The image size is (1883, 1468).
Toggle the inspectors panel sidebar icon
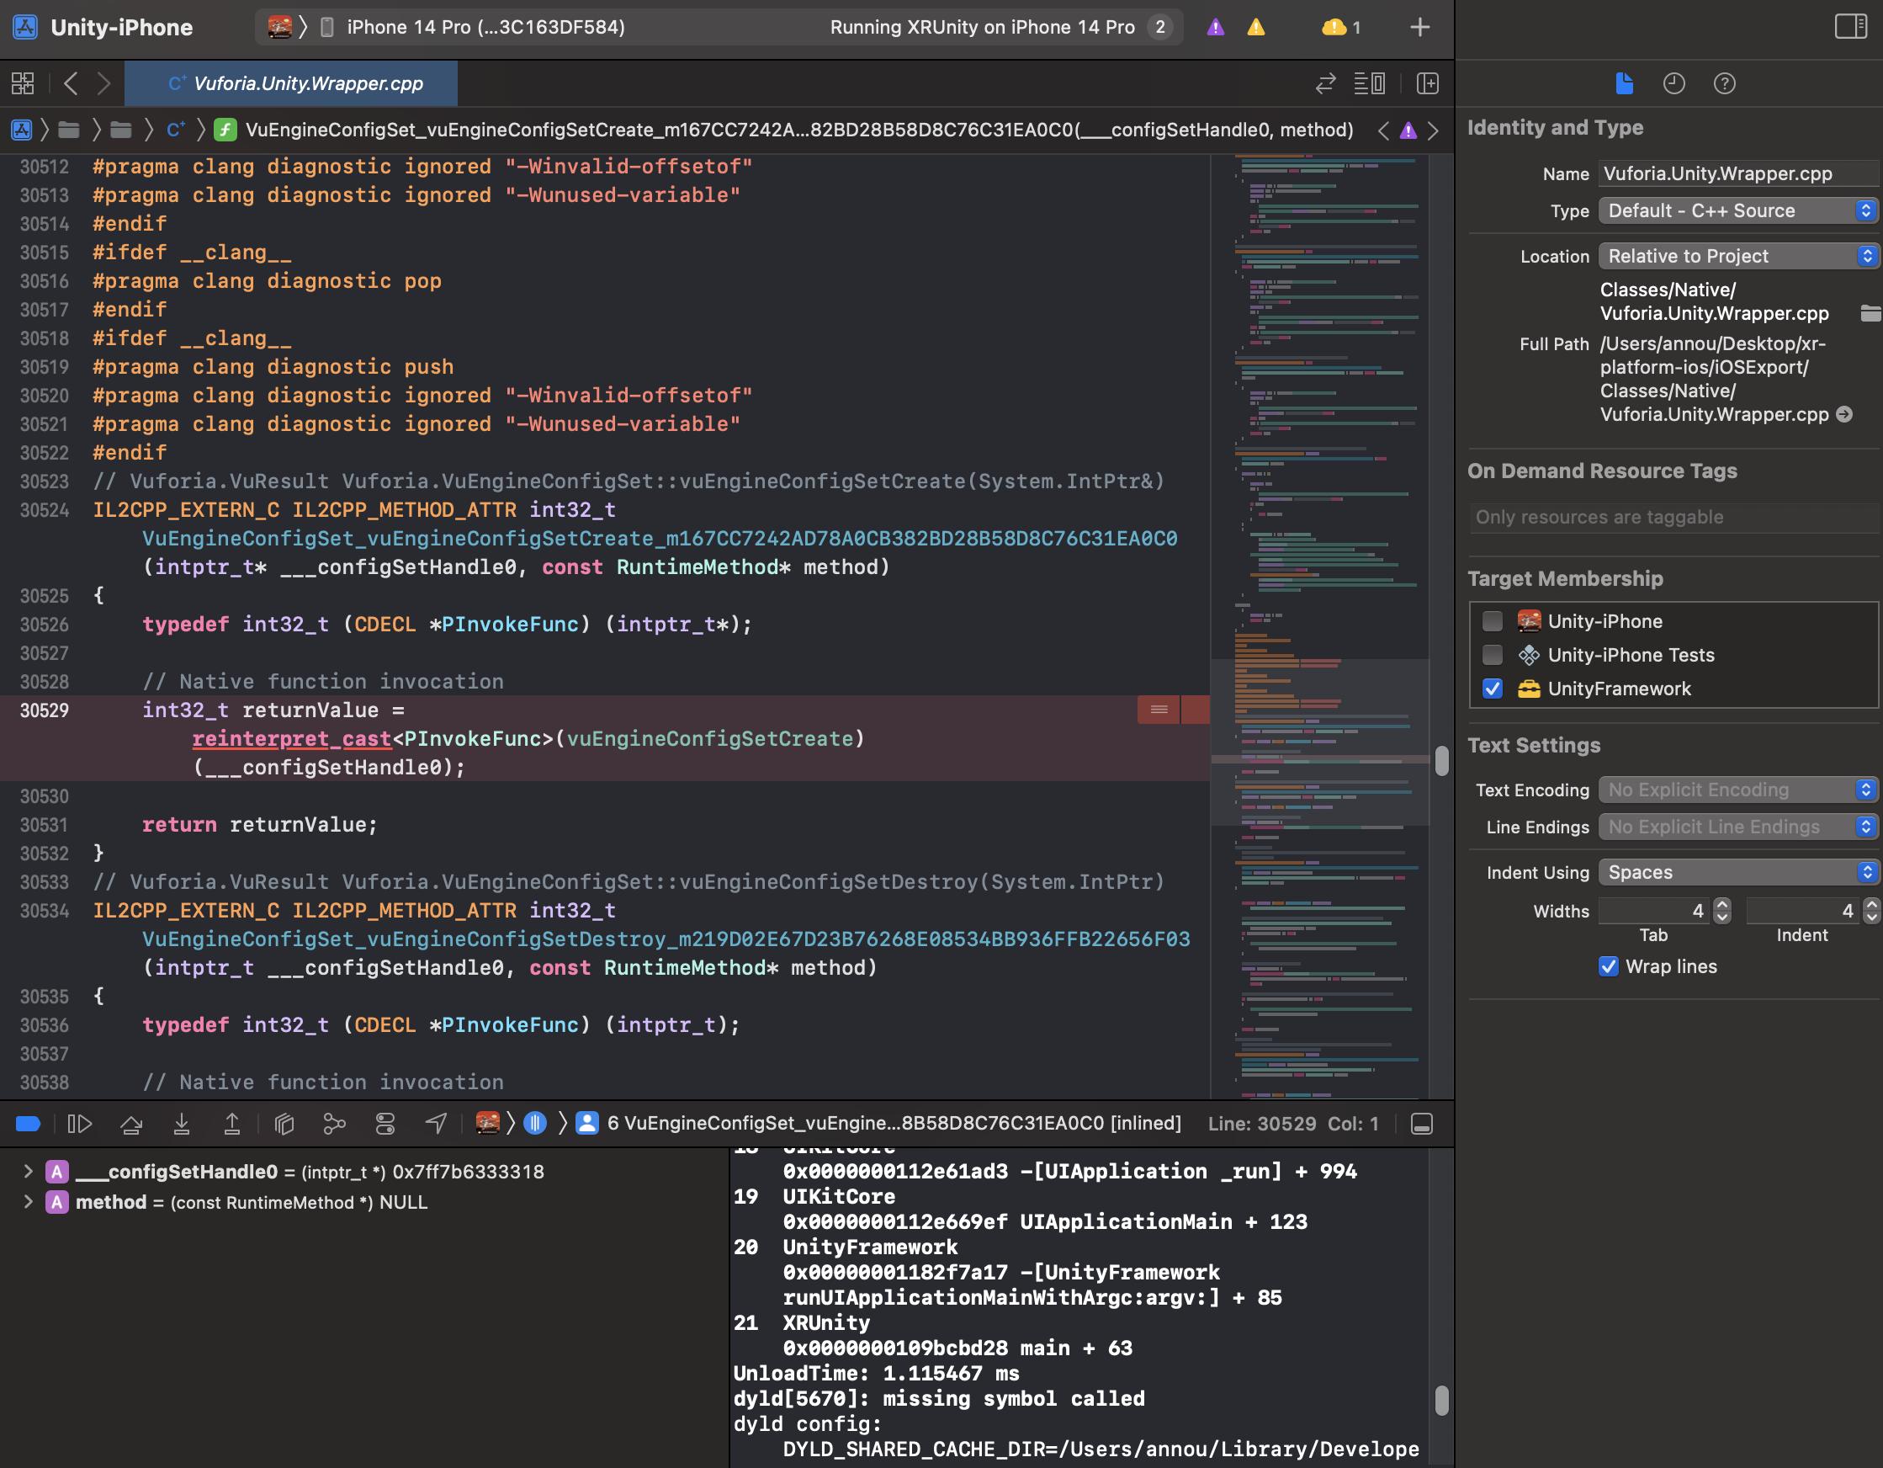1850,27
